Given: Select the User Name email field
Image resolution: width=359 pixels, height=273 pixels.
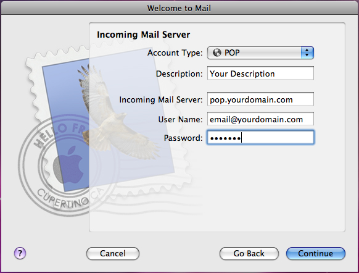Looking at the screenshot, I should point(260,119).
